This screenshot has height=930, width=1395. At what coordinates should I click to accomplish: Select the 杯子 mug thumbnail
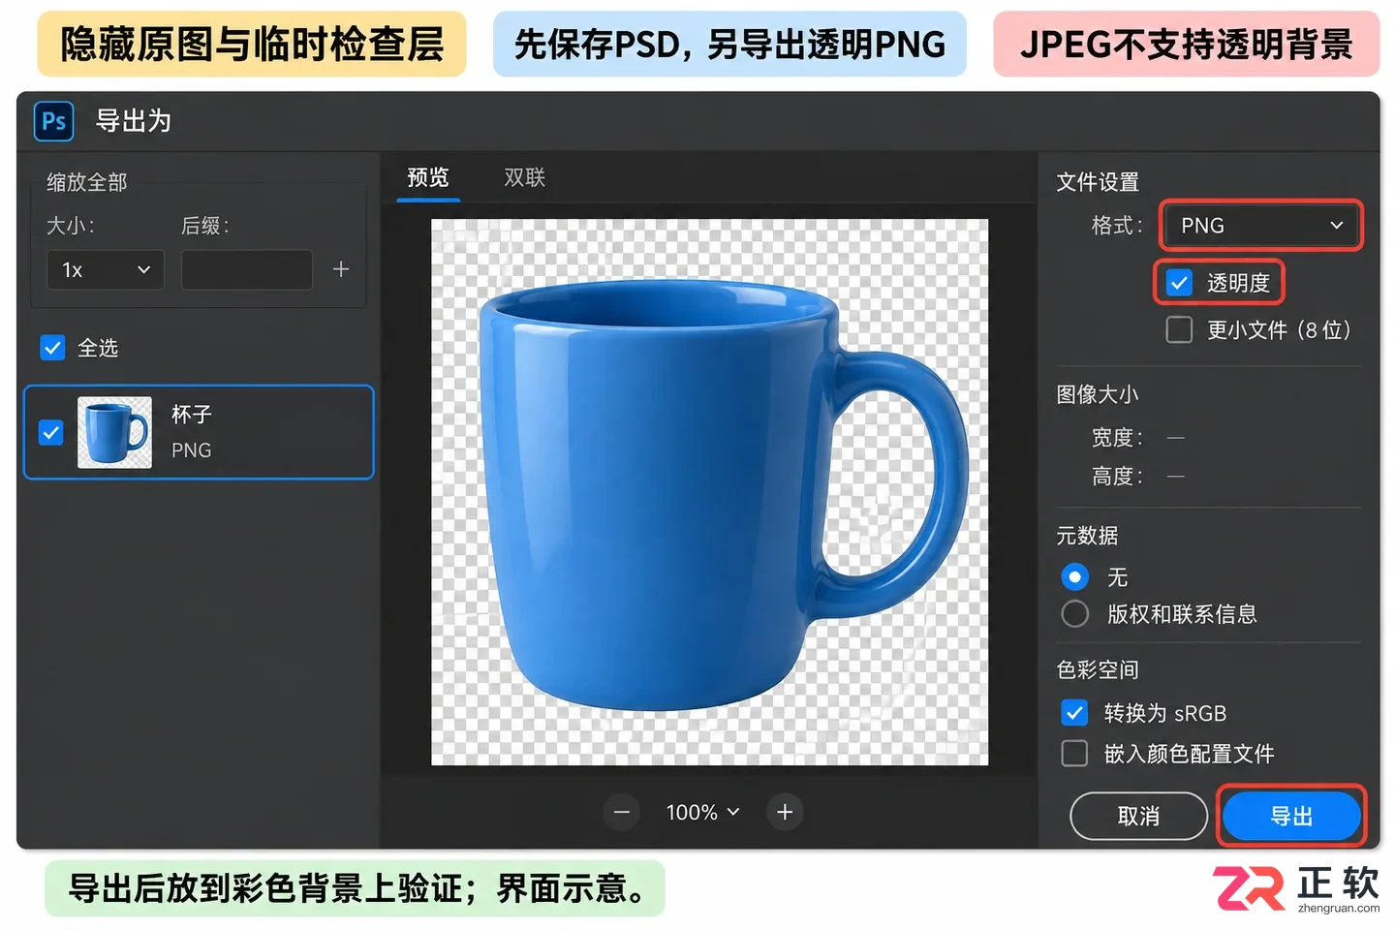(114, 432)
